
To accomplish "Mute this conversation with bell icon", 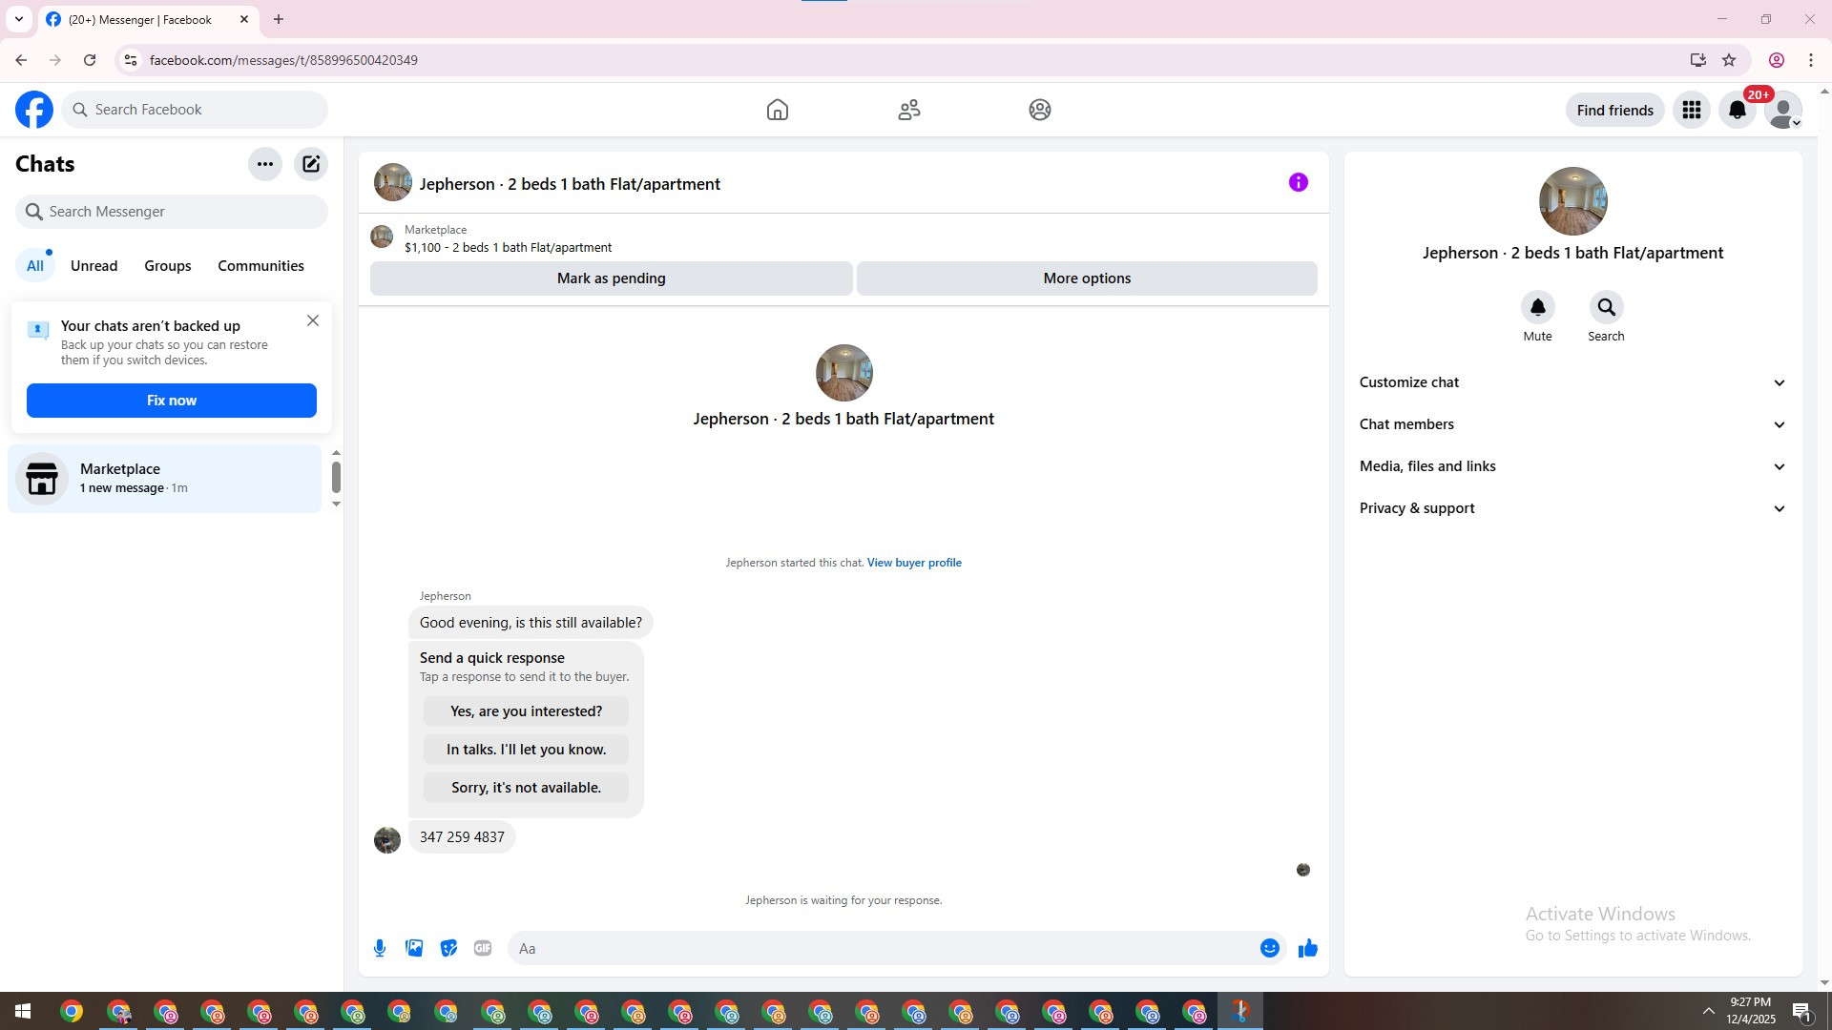I will point(1537,307).
